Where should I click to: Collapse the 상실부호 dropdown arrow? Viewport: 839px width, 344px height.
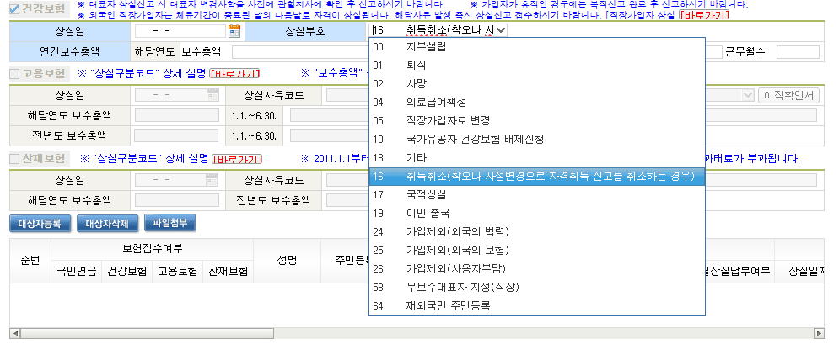500,30
